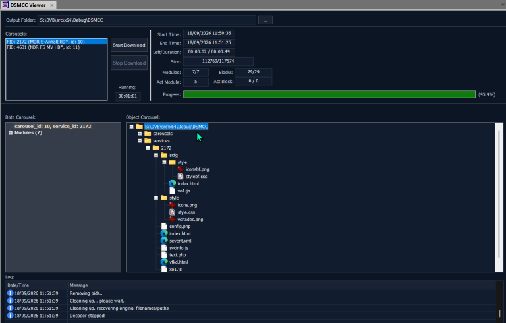
Task: Click the text.php file icon
Action: 164,255
